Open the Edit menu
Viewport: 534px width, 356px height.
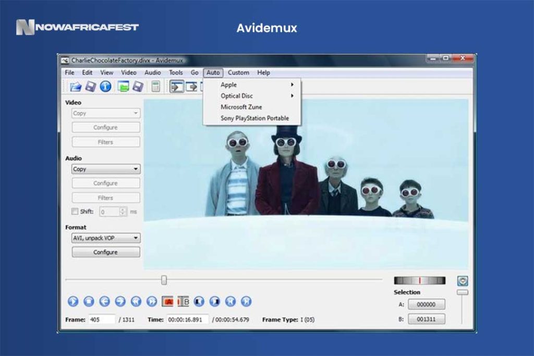[87, 72]
